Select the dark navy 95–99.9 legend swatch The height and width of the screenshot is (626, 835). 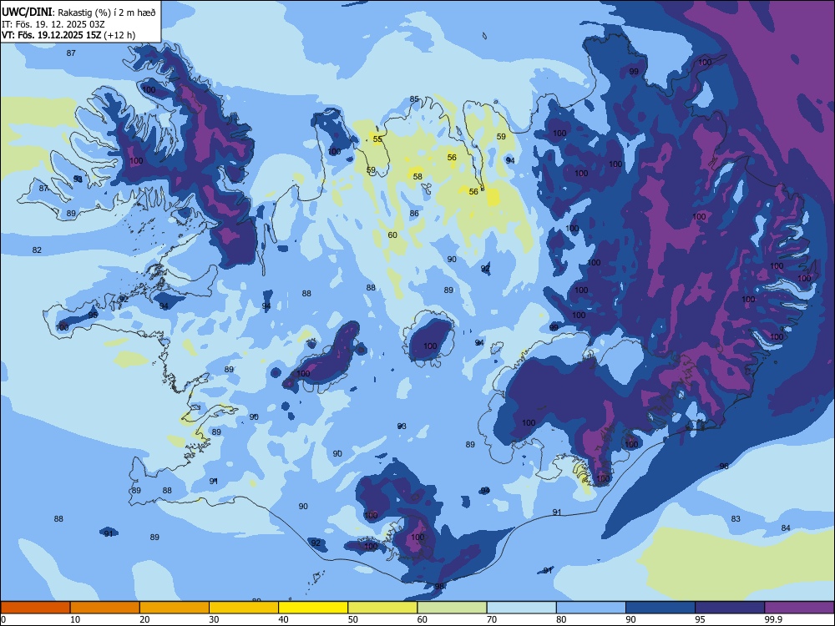(x=730, y=608)
